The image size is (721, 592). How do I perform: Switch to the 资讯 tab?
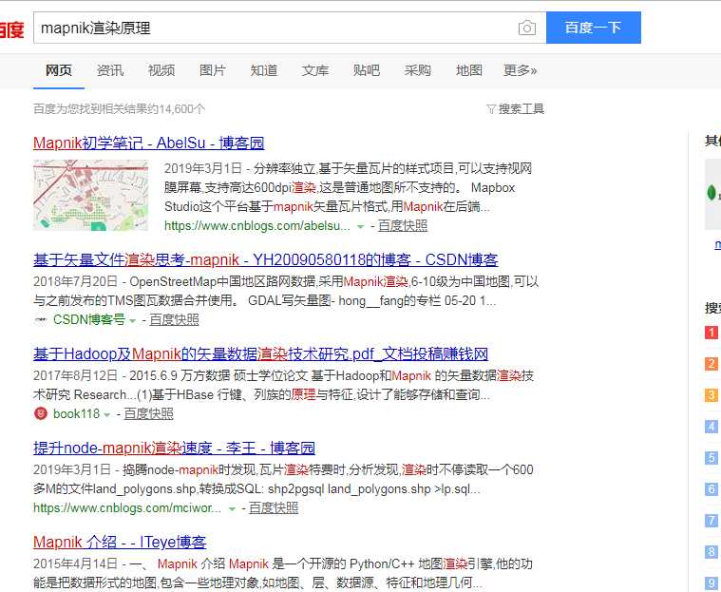tap(110, 70)
